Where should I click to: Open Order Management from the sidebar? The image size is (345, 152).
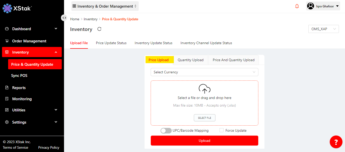click(x=29, y=41)
